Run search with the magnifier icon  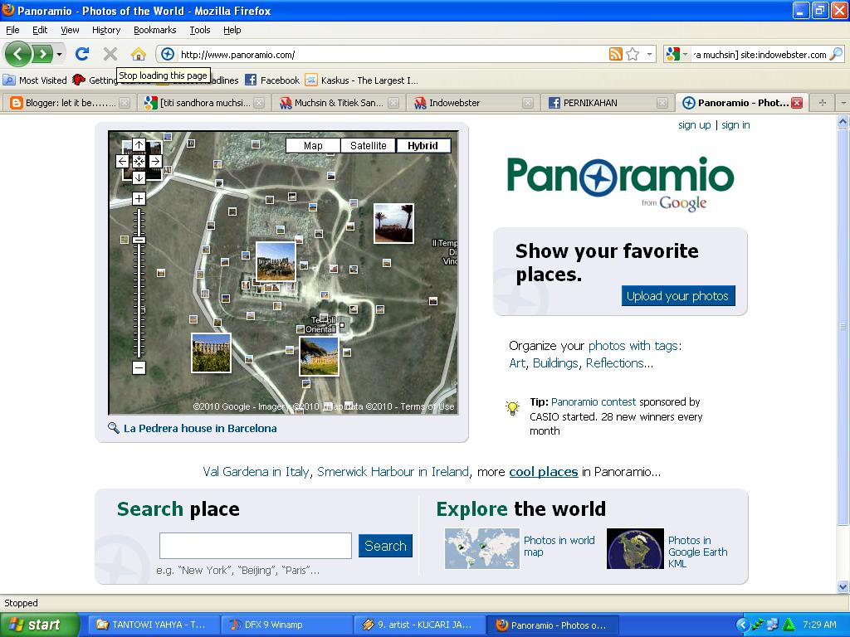[x=837, y=54]
